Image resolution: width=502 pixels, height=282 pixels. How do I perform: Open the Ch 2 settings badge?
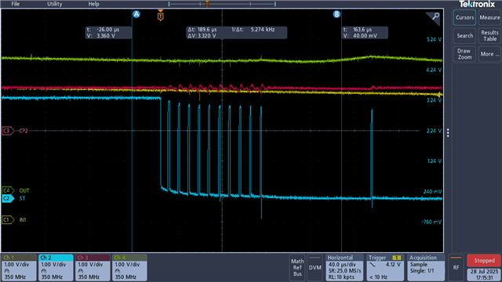pos(56,268)
